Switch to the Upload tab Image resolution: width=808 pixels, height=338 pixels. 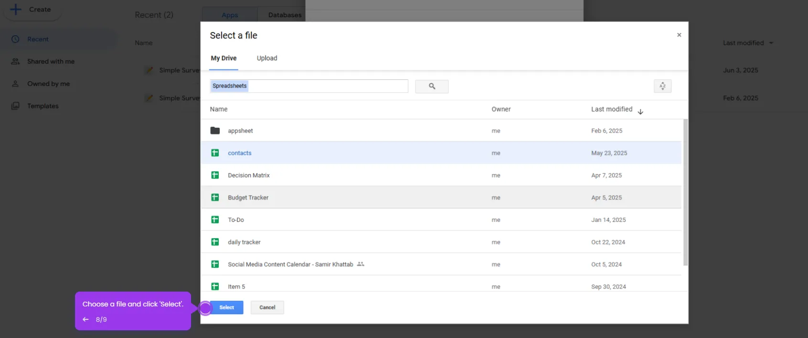[267, 58]
